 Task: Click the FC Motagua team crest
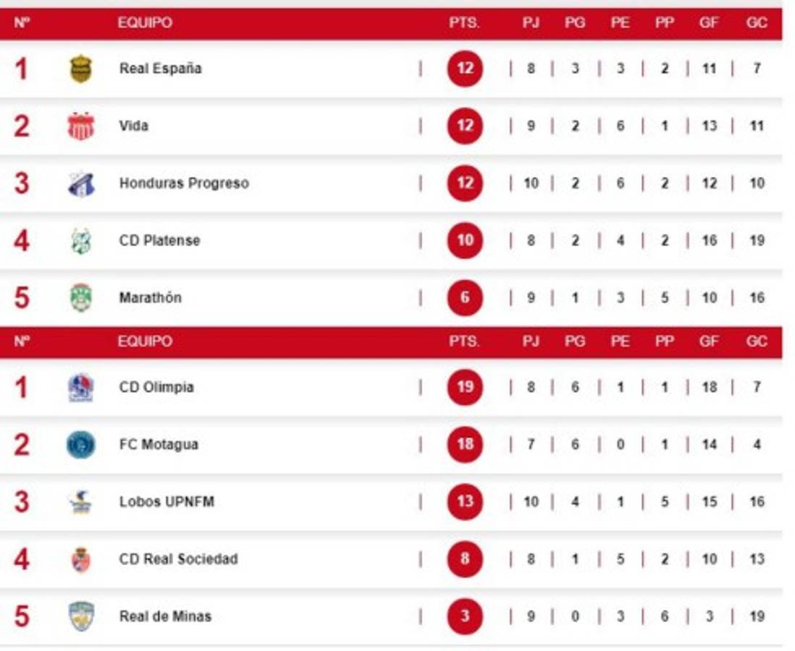click(x=81, y=445)
